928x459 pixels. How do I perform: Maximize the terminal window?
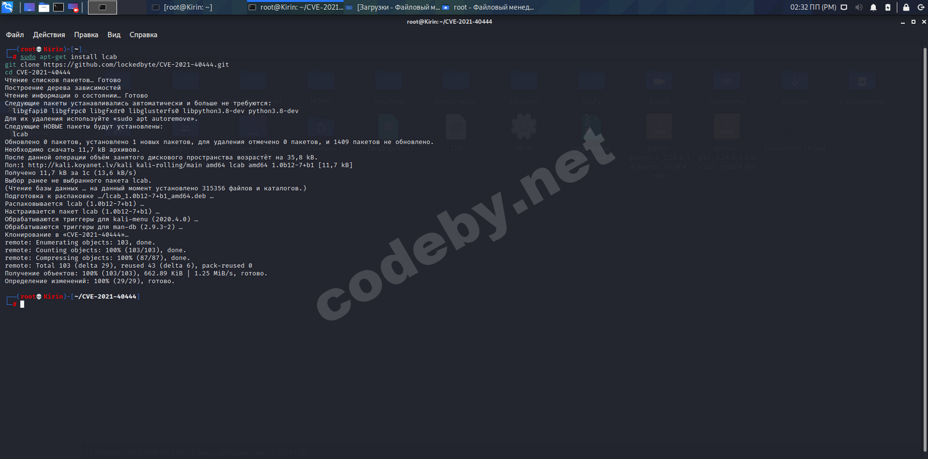coord(913,22)
